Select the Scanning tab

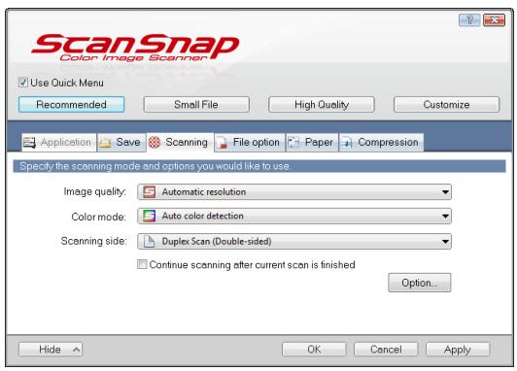pos(180,143)
